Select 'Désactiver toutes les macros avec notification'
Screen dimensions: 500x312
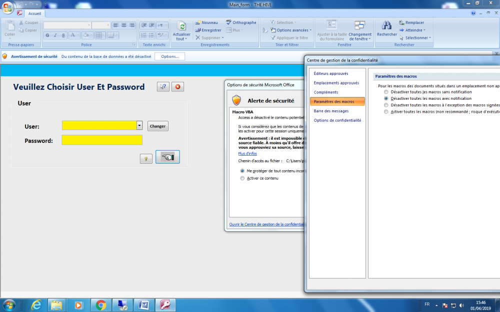(386, 99)
